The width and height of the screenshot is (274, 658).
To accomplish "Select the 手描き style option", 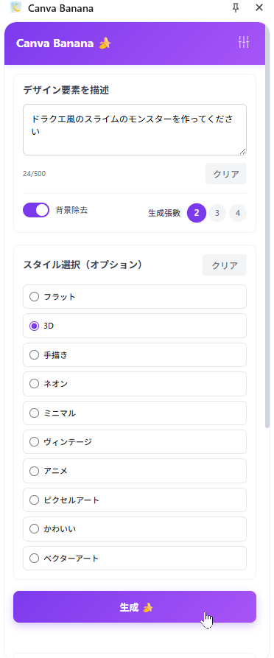I will (135, 355).
